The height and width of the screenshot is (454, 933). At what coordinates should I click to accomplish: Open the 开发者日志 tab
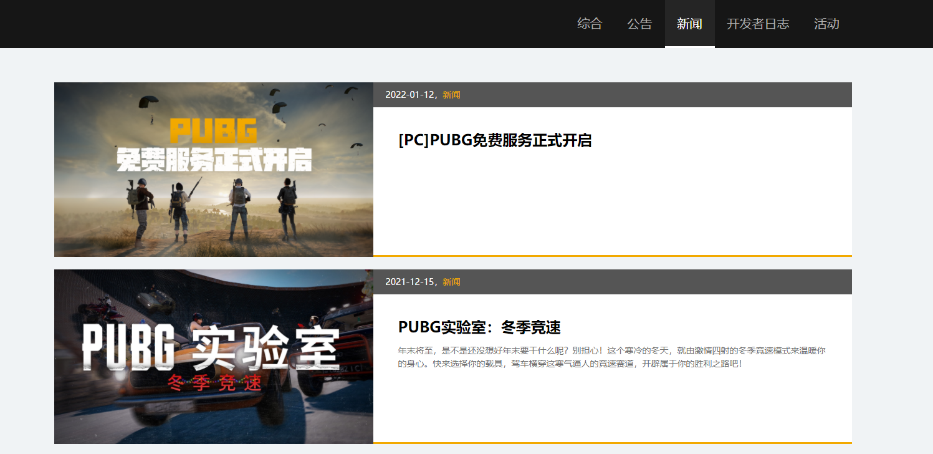(758, 24)
